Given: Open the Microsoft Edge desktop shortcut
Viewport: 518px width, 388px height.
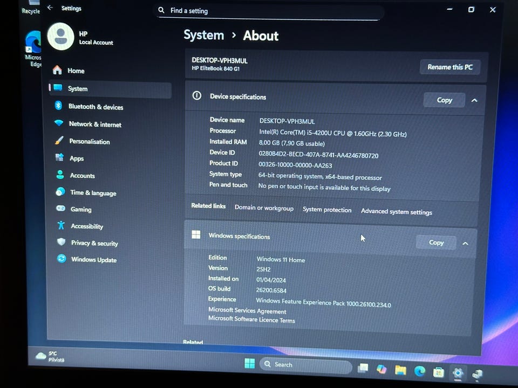Looking at the screenshot, I should pos(33,48).
